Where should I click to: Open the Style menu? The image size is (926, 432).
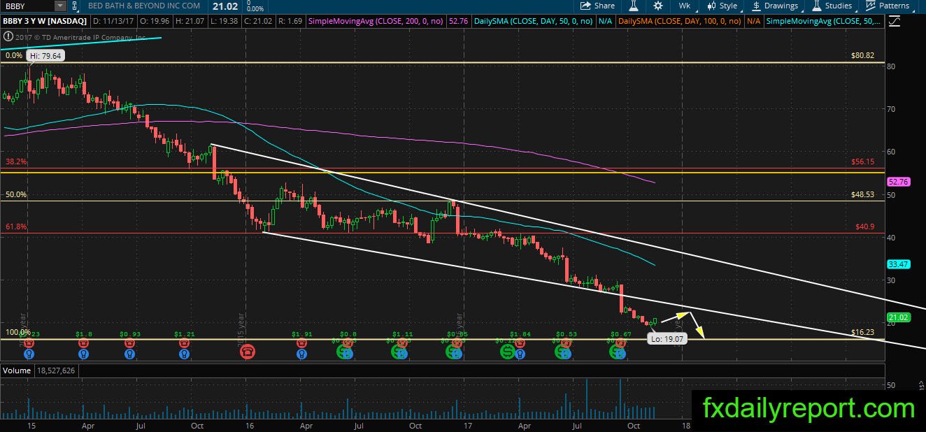pos(722,6)
